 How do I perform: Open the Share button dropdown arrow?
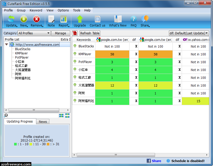[149, 27]
